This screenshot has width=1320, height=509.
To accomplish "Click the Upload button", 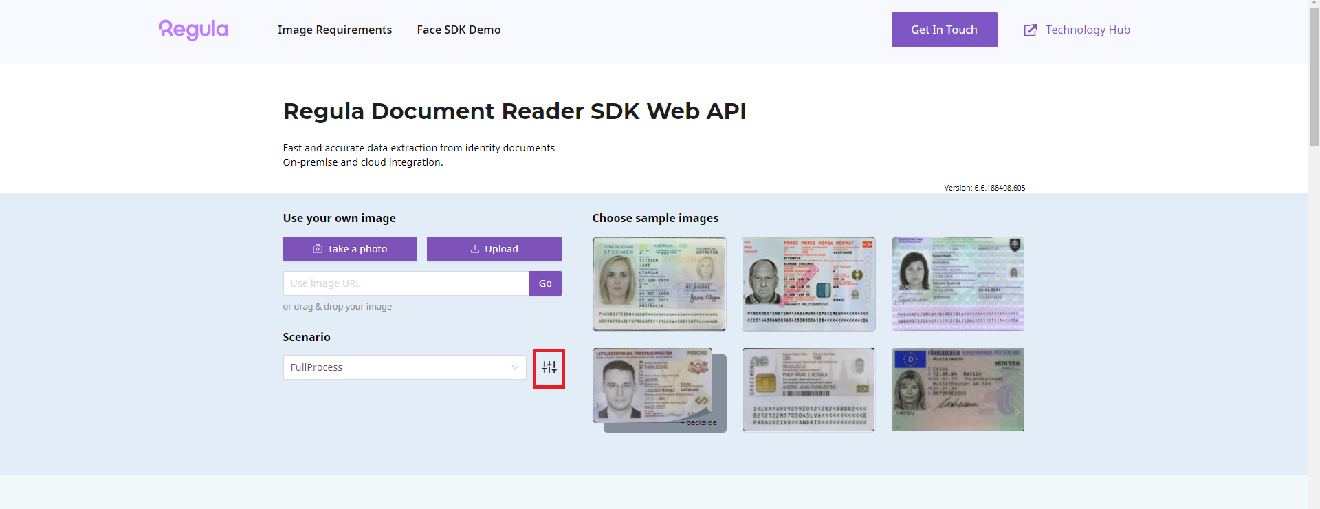I will 494,249.
